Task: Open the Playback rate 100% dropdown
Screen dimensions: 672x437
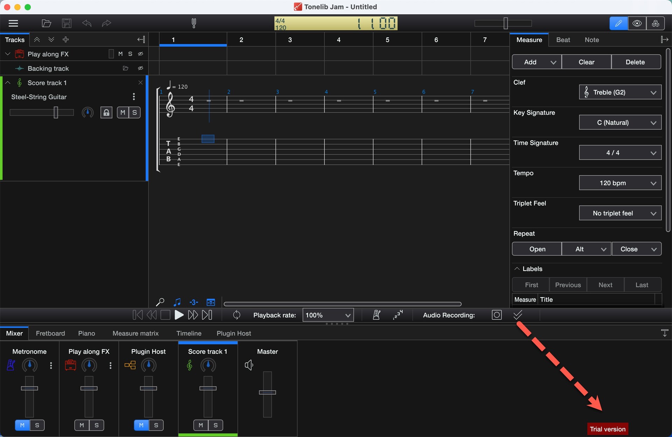Action: coord(328,315)
